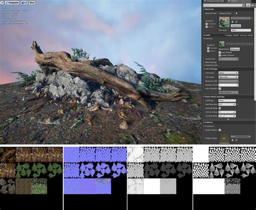Use selected asset arrow for Simple Collision
This screenshot has width=256, height=210.
tap(233, 140)
